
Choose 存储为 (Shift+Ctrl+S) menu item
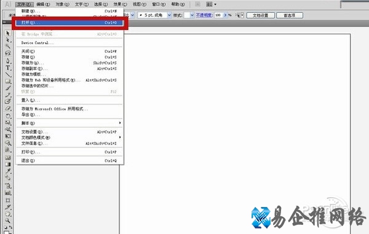[x=69, y=63]
